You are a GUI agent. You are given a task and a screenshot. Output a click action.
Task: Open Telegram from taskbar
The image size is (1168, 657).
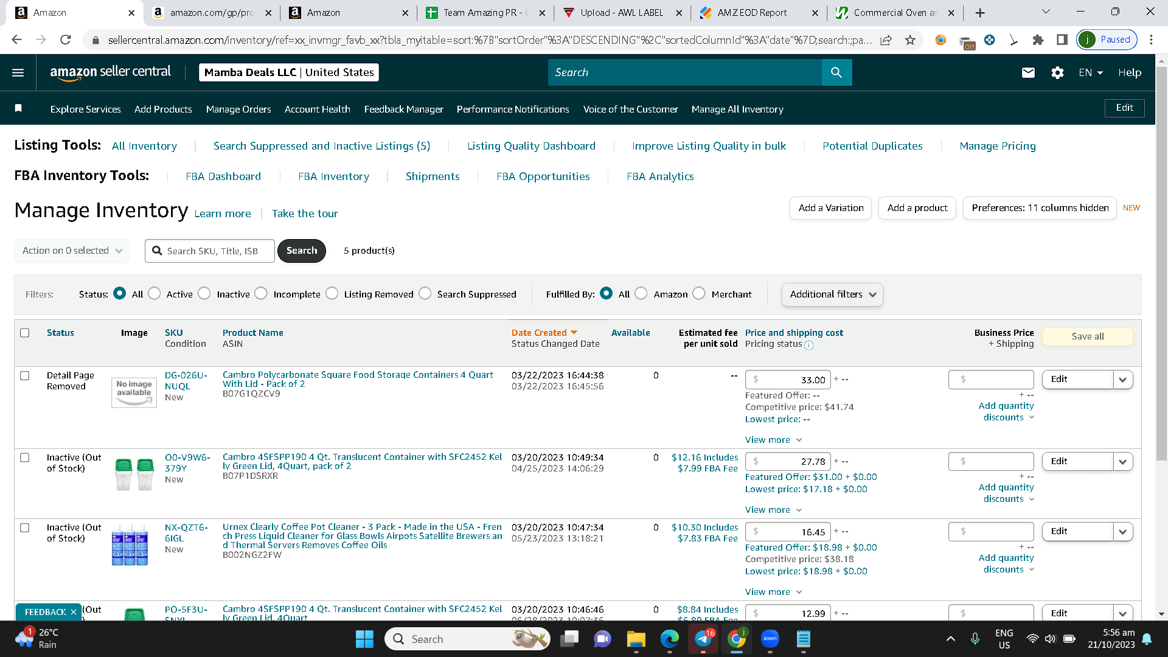point(703,639)
